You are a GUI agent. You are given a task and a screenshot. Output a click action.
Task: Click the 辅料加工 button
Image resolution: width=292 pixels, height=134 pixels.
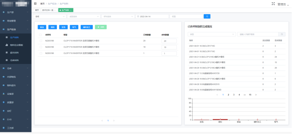(x=86, y=27)
